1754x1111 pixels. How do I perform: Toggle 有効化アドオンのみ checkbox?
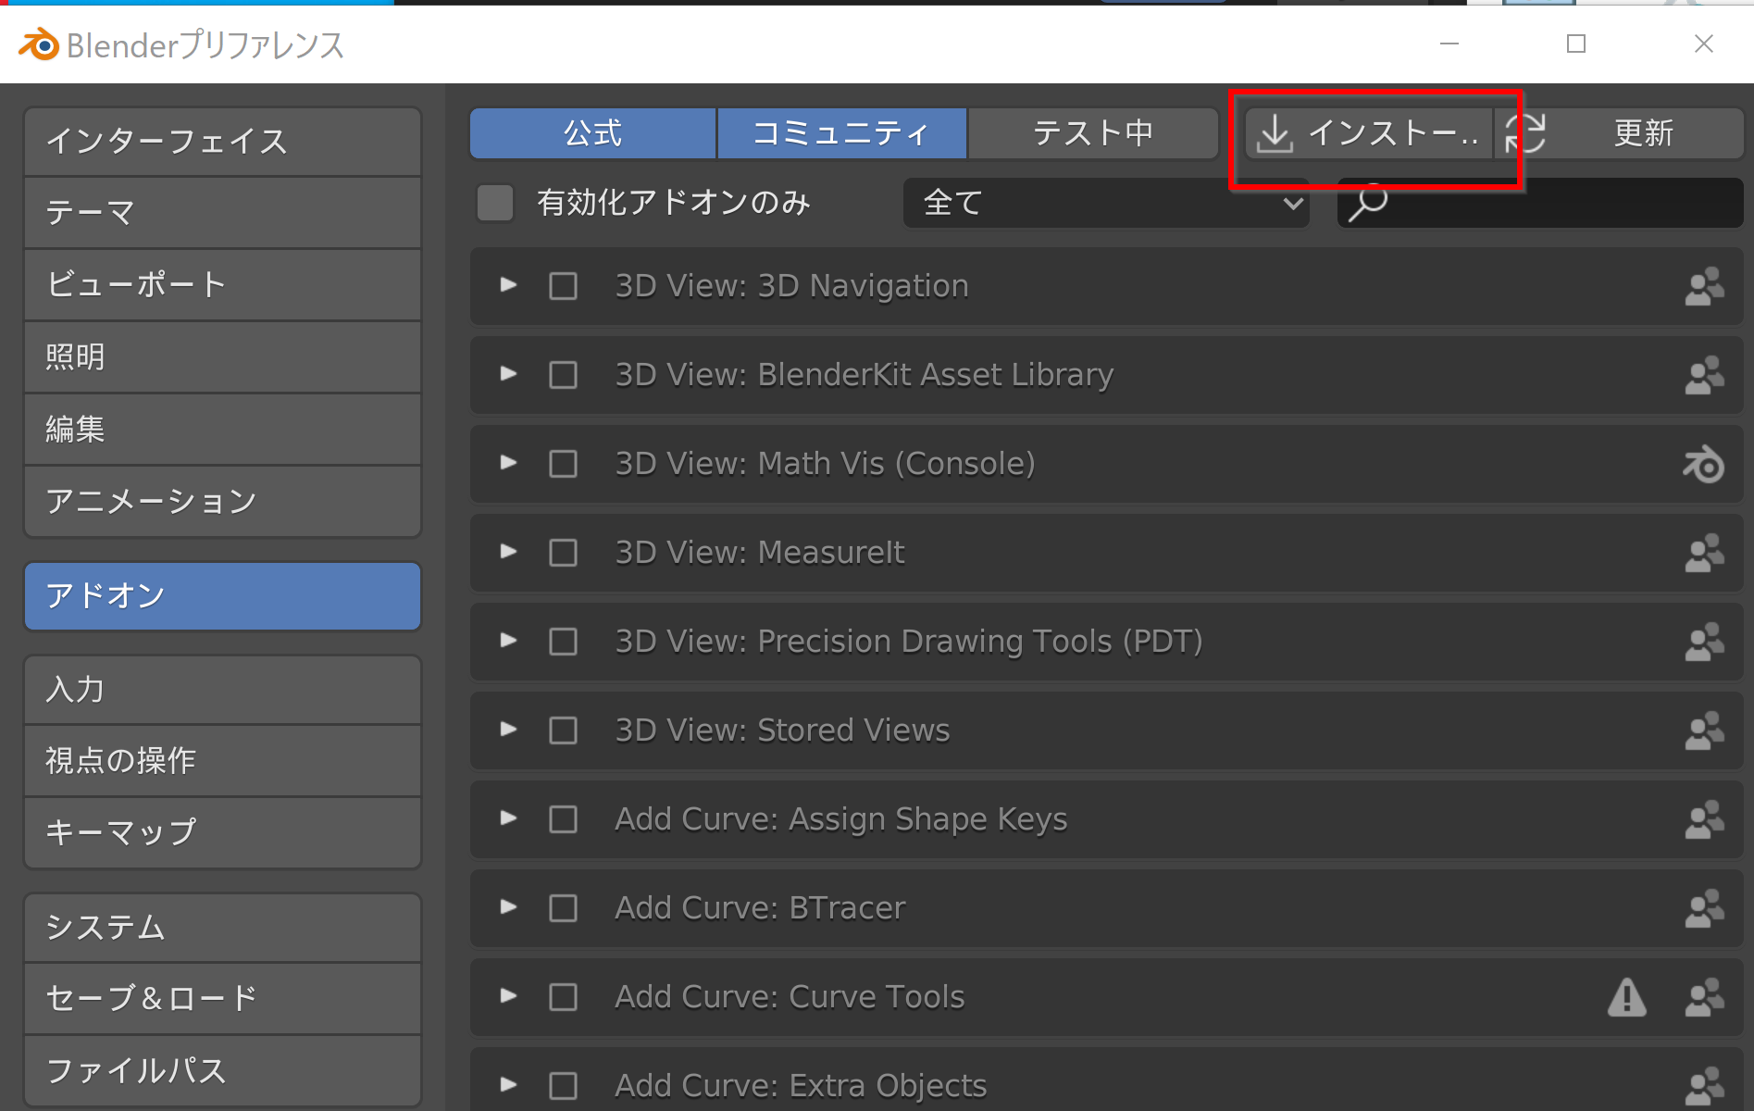click(495, 203)
